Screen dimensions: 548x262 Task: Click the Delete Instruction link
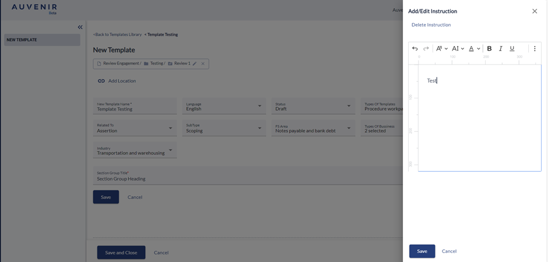[431, 25]
